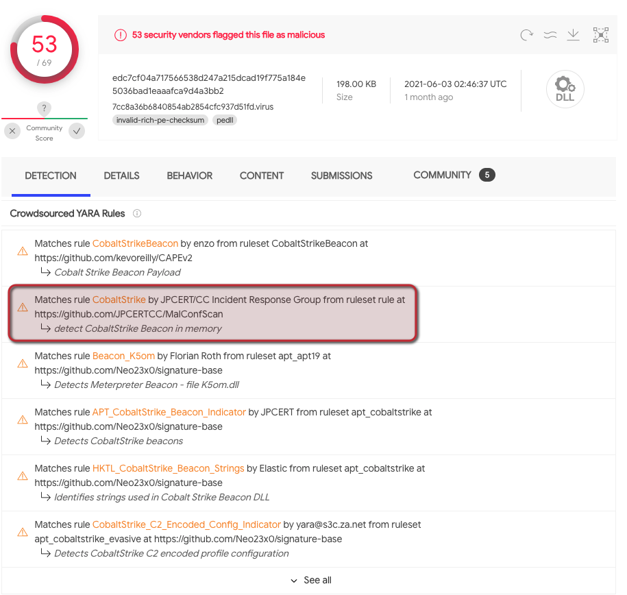Click the similar files search icon
Image resolution: width=627 pixels, height=595 pixels.
pos(550,35)
